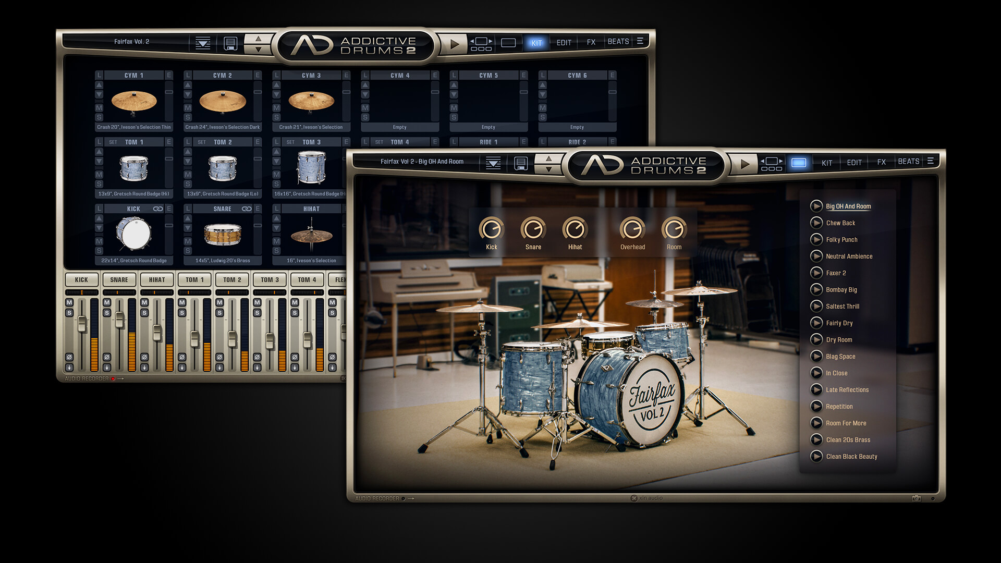Click preset up/down stepper in back window
Image resolution: width=1001 pixels, height=563 pixels.
pos(258,44)
